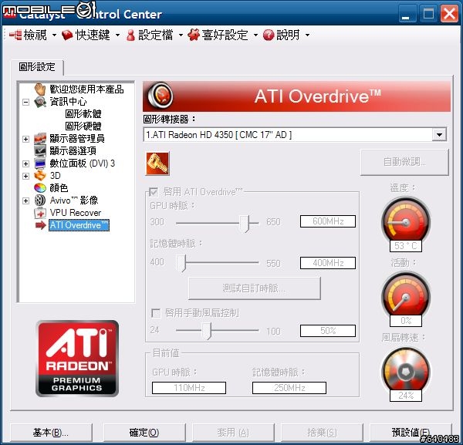Viewport: 463px width, 445px height.
Task: Click the 溫度 temperature gauge dial
Action: click(x=406, y=221)
